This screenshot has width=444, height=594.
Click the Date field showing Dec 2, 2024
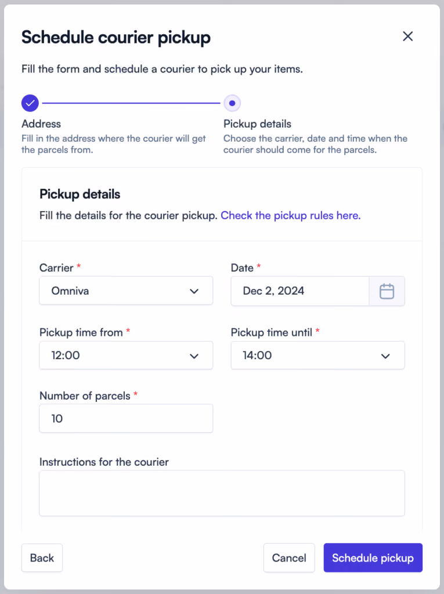click(x=300, y=291)
